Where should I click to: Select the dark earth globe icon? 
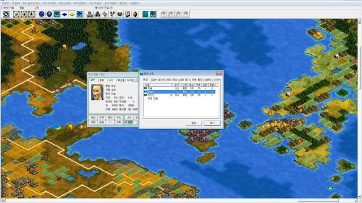coord(49,14)
